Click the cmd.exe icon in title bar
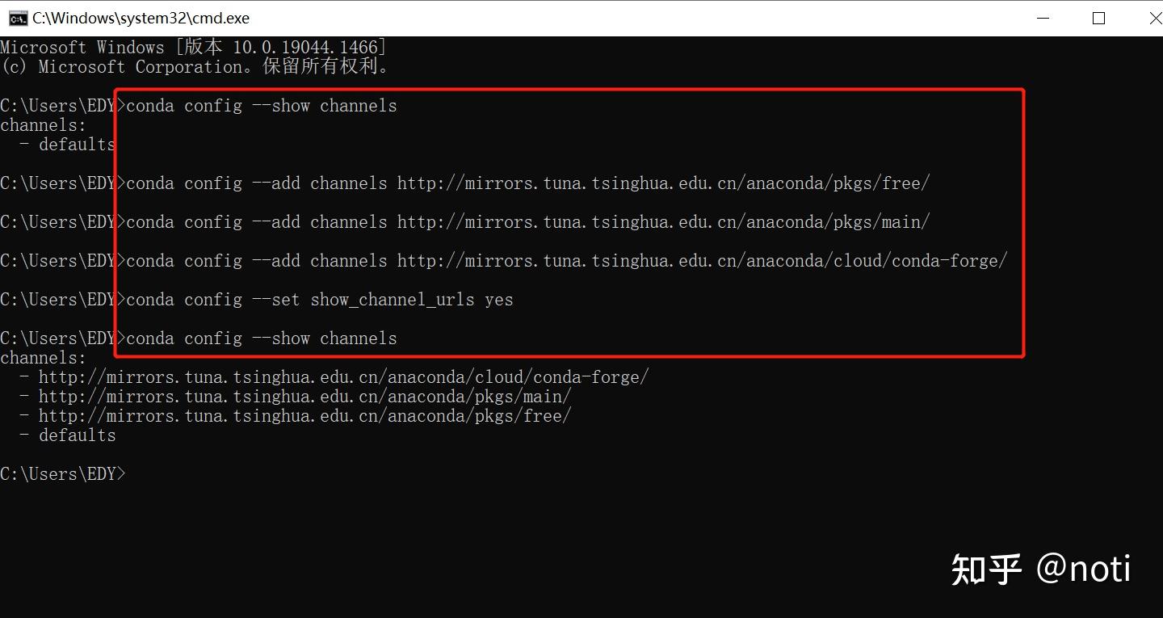The image size is (1163, 618). click(x=17, y=18)
